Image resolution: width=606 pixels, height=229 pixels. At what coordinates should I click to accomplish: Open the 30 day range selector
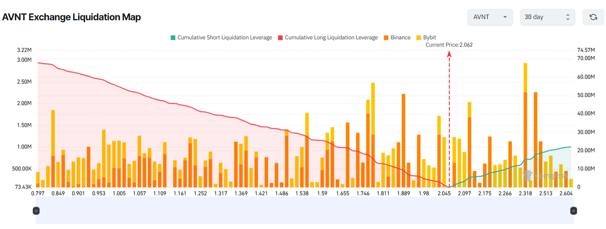tap(547, 17)
